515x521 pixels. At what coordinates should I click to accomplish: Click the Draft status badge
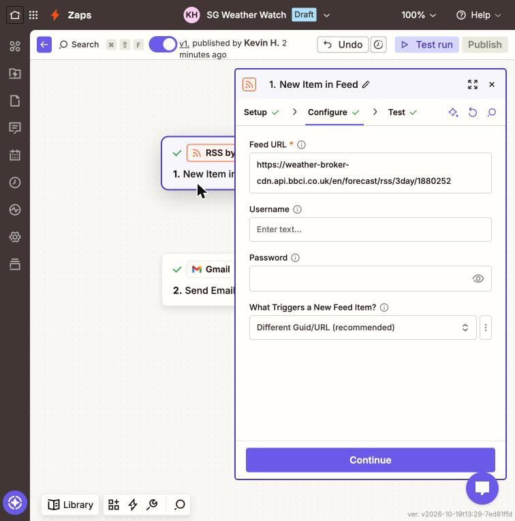[304, 14]
